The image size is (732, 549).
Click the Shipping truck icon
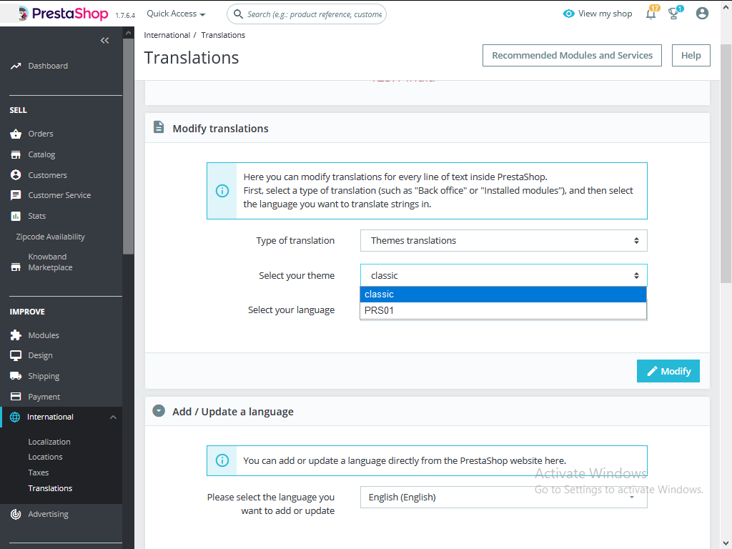click(x=16, y=376)
